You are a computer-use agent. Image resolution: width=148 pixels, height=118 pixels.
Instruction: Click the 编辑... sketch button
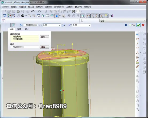pos(44,47)
